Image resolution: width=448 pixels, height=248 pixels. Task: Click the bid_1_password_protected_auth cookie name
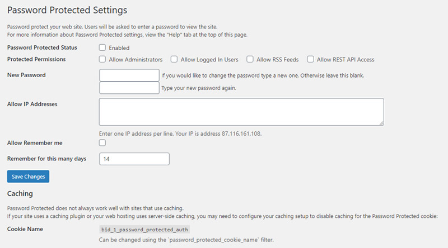144,230
